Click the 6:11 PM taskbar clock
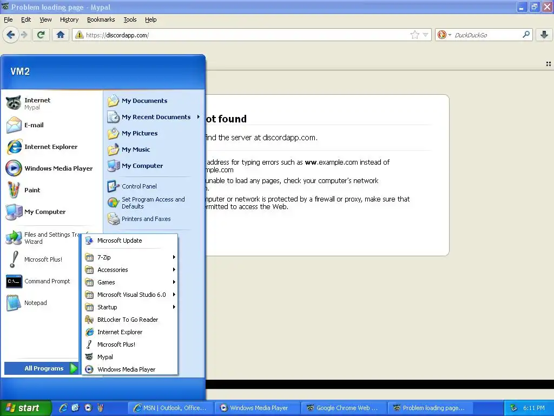Viewport: 554px width, 416px height. pyautogui.click(x=533, y=408)
